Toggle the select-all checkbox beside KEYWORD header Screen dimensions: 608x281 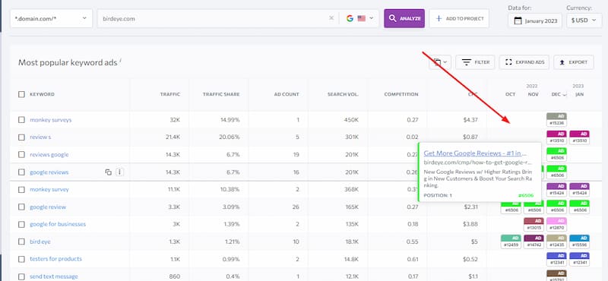pos(21,94)
